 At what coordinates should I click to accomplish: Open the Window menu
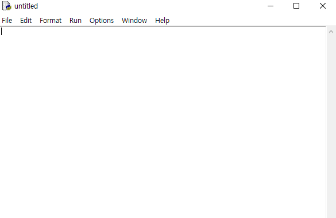134,21
